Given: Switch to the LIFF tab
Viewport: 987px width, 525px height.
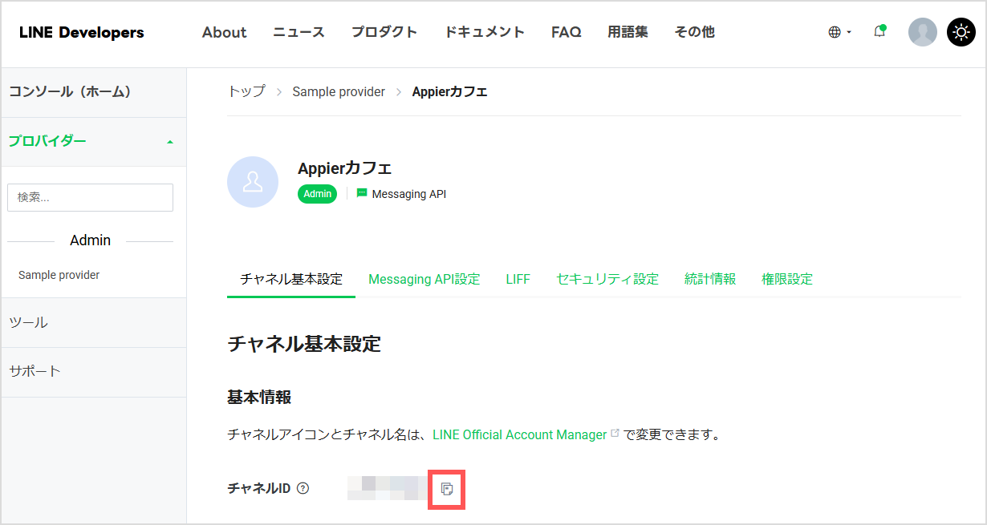Looking at the screenshot, I should (x=518, y=279).
